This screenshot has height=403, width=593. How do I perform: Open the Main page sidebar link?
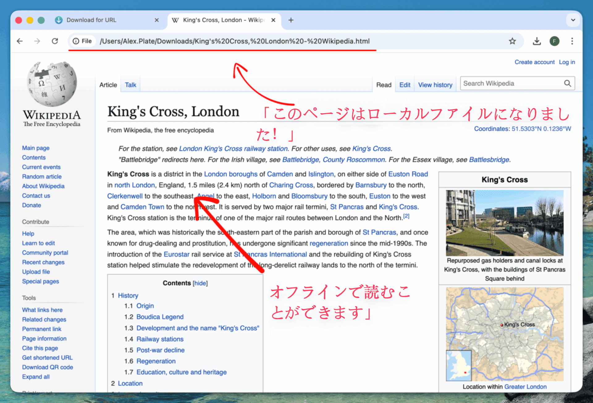point(36,148)
